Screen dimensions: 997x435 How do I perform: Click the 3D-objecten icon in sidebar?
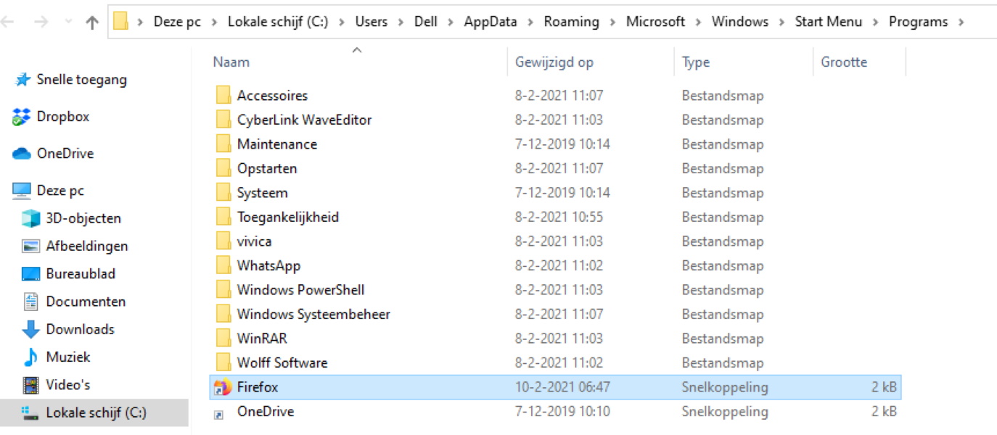[30, 218]
